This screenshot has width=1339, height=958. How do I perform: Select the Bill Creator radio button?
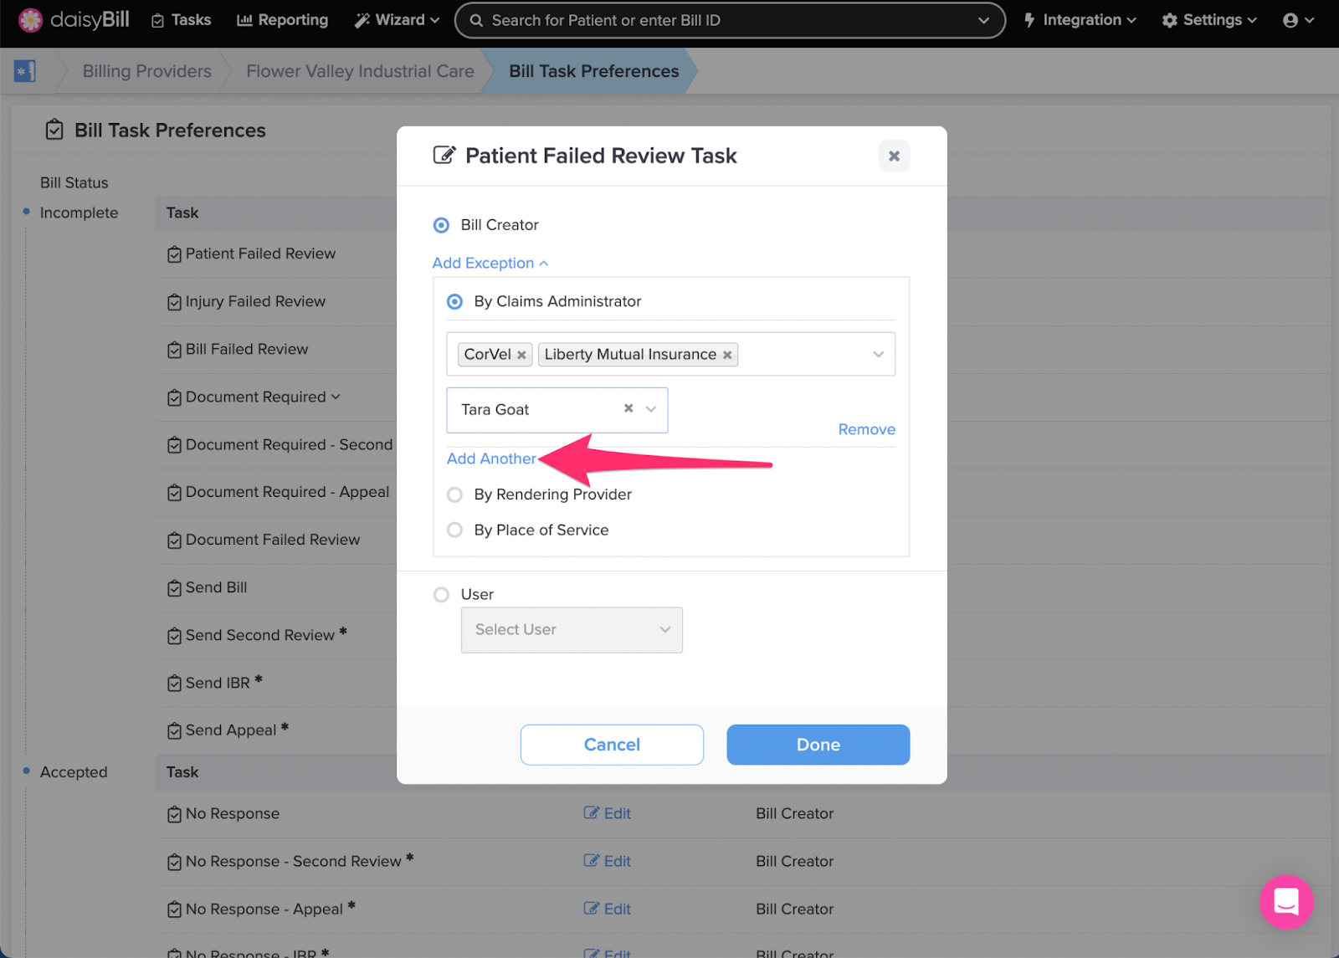click(x=441, y=224)
